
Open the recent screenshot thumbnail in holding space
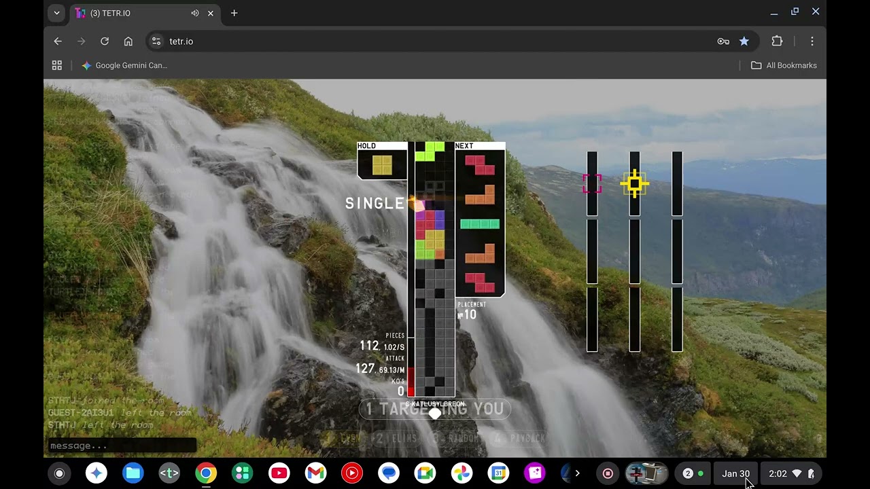646,473
